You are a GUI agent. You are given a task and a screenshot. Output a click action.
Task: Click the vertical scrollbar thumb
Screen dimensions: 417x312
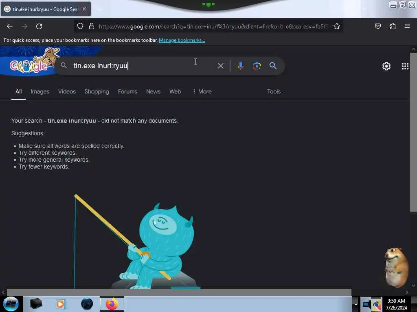[x=413, y=132]
